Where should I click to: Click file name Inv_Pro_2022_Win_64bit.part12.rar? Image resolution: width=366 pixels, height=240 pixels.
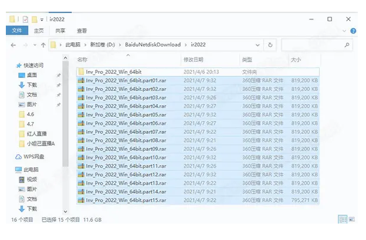point(126,175)
